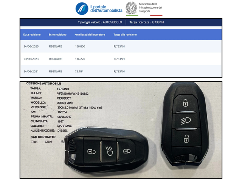Click the 'PRIMA IMMATR.:' label
Screen dimensions: 242x181
click(x=42, y=117)
